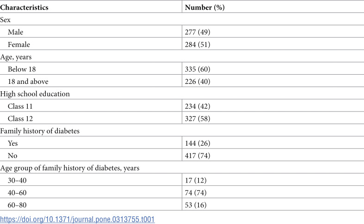Select the Female row label
The width and height of the screenshot is (364, 224).
[19, 44]
